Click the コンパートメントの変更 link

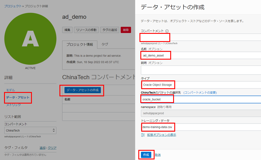click(200, 93)
